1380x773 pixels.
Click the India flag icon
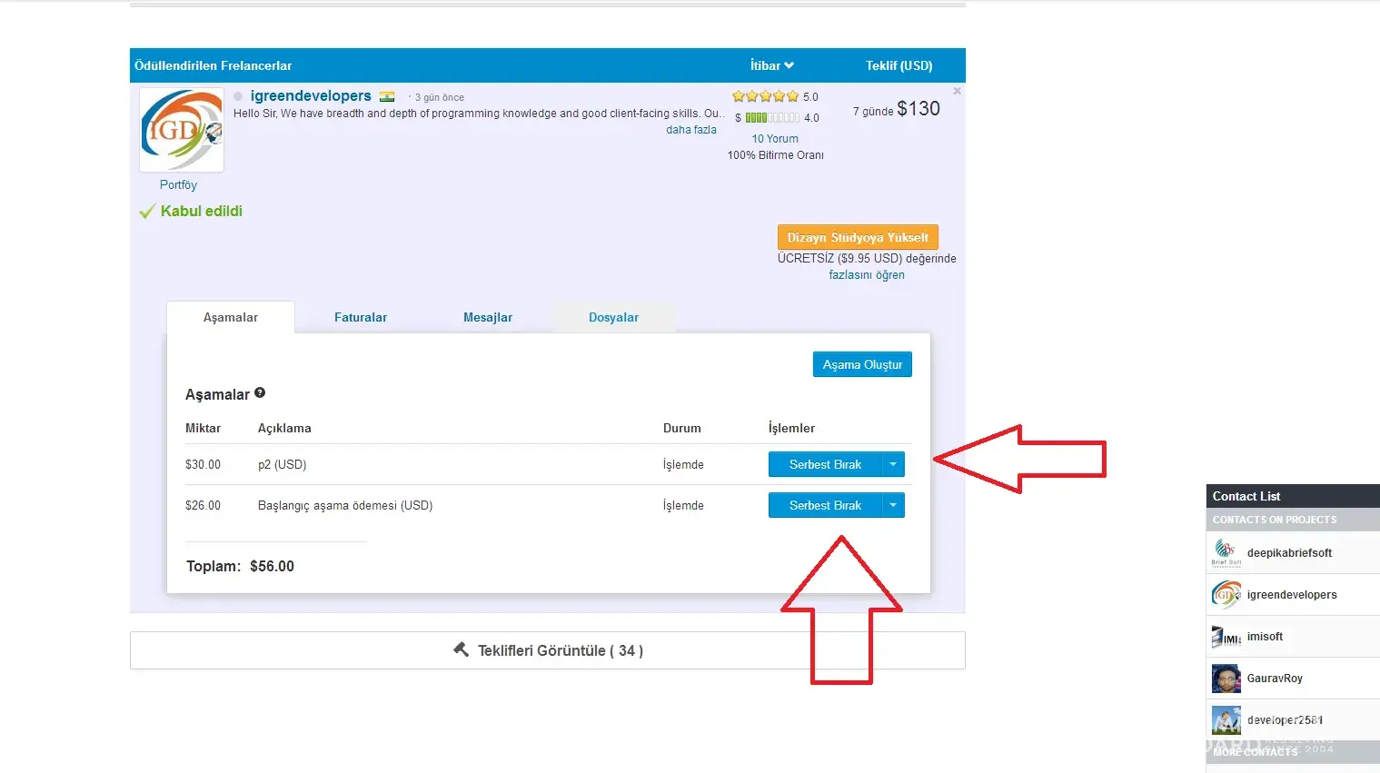pyautogui.click(x=387, y=96)
